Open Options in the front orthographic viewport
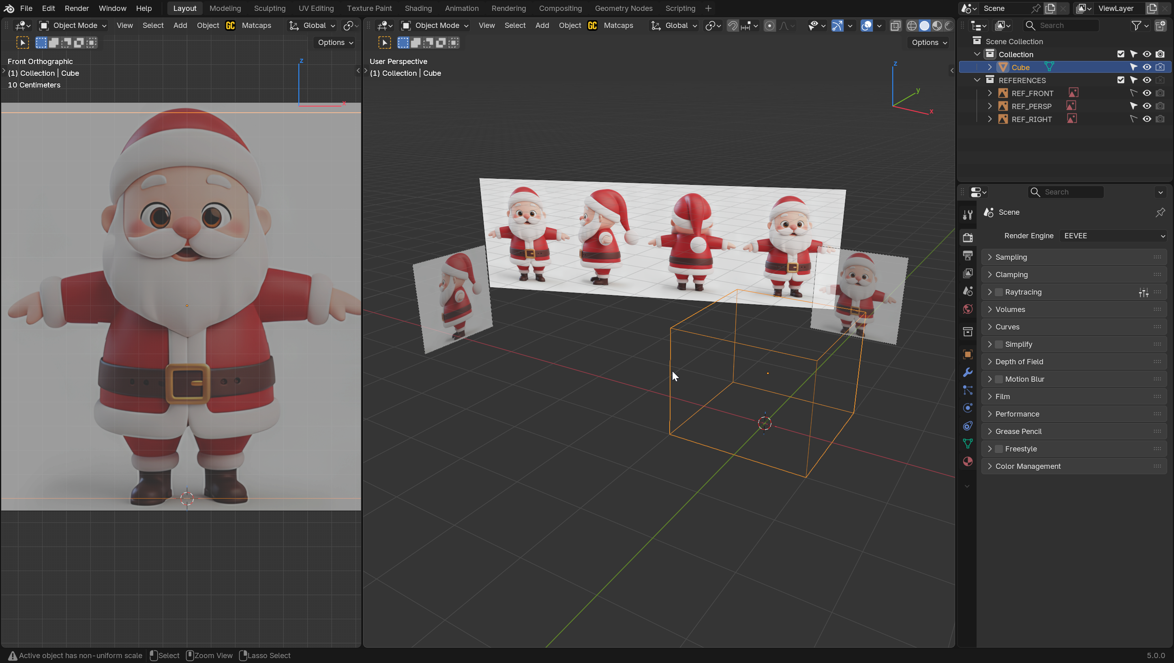Viewport: 1174px width, 663px height. [335, 43]
